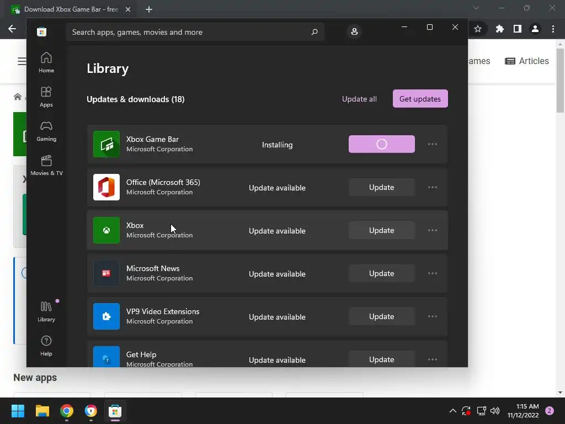Click the Microsoft News app icon
Image resolution: width=565 pixels, height=424 pixels.
point(106,273)
